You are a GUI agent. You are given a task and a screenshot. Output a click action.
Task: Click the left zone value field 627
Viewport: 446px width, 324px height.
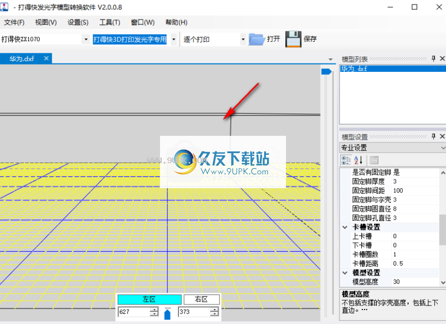click(134, 312)
